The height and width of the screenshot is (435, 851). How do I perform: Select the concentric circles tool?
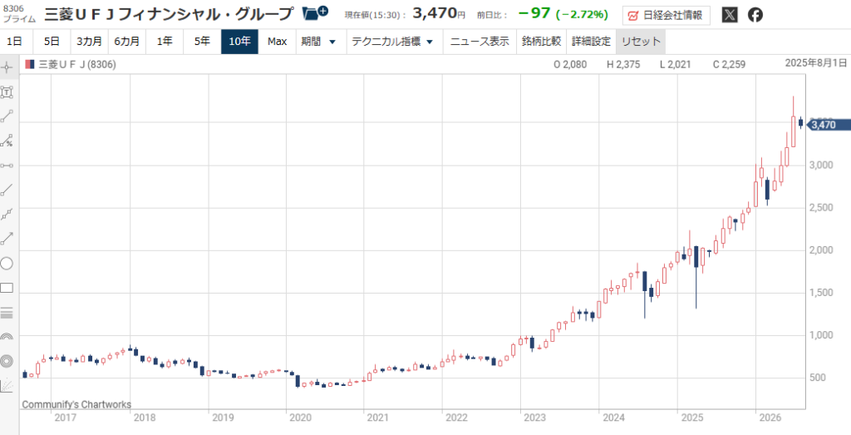click(x=7, y=361)
